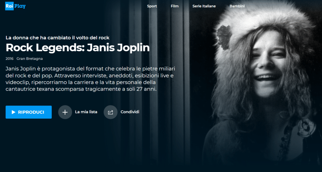Select Bambini in the top navigation
The height and width of the screenshot is (172, 322).
pos(237,6)
